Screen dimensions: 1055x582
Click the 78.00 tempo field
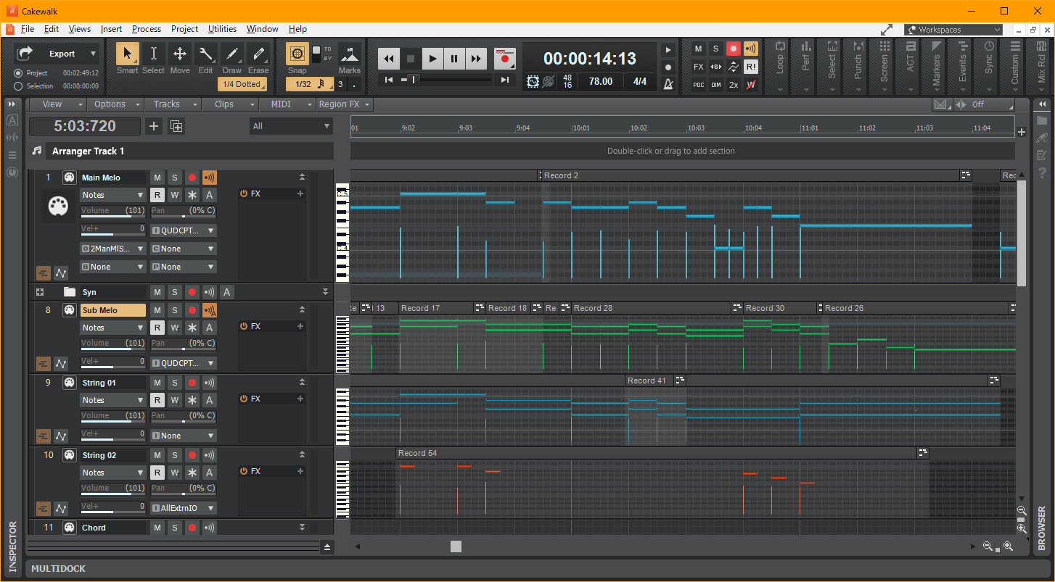(x=601, y=81)
